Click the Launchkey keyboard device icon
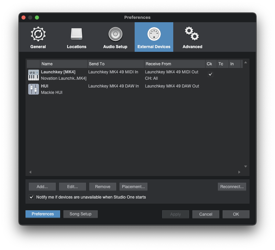The width and height of the screenshot is (275, 250). 34,75
